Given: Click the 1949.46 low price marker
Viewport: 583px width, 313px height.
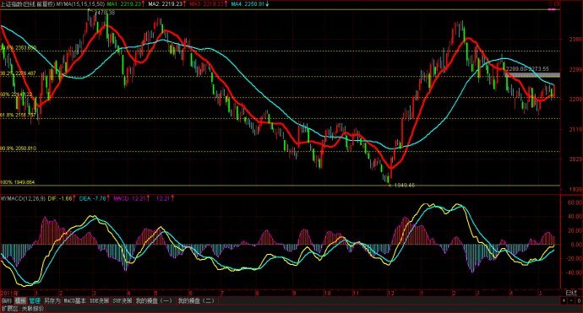Looking at the screenshot, I should 405,185.
